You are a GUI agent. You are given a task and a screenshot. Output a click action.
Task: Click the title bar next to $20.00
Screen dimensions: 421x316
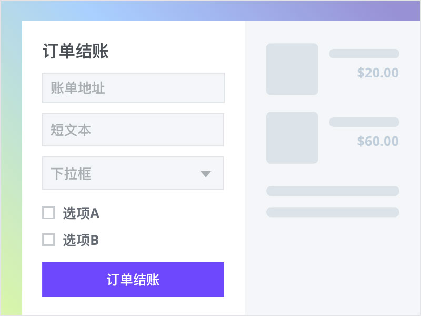click(364, 53)
